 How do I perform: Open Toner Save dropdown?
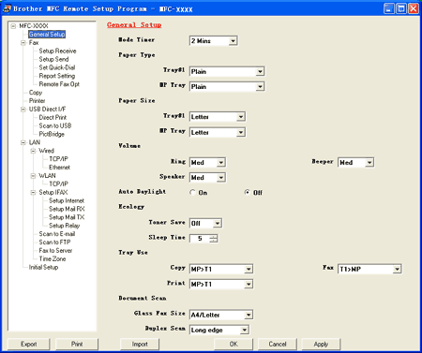pos(218,223)
